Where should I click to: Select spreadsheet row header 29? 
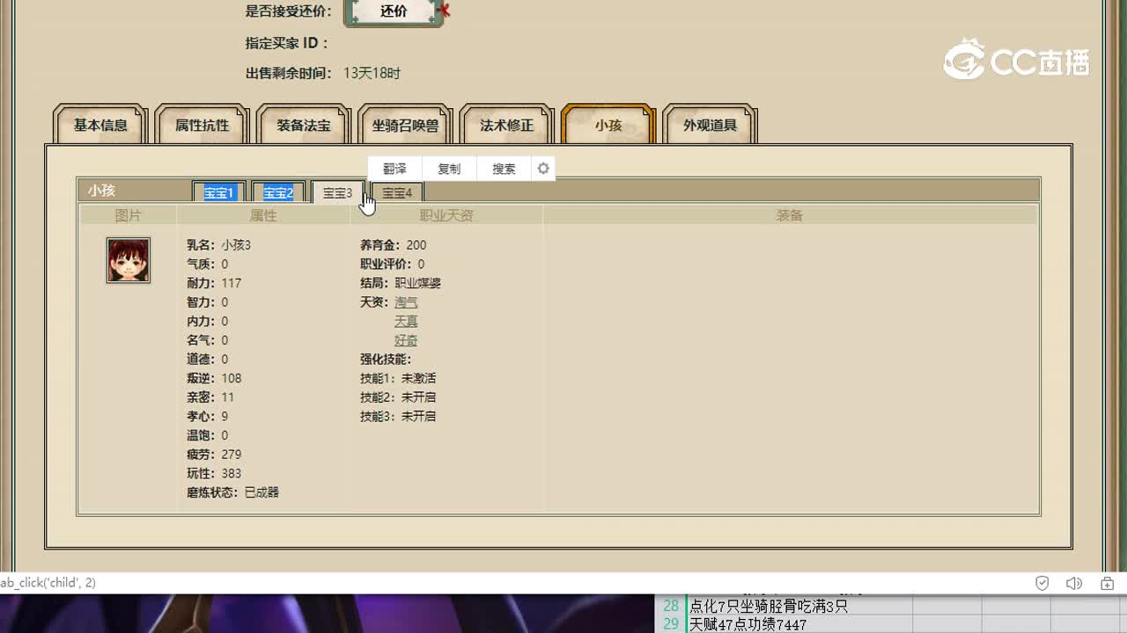671,624
